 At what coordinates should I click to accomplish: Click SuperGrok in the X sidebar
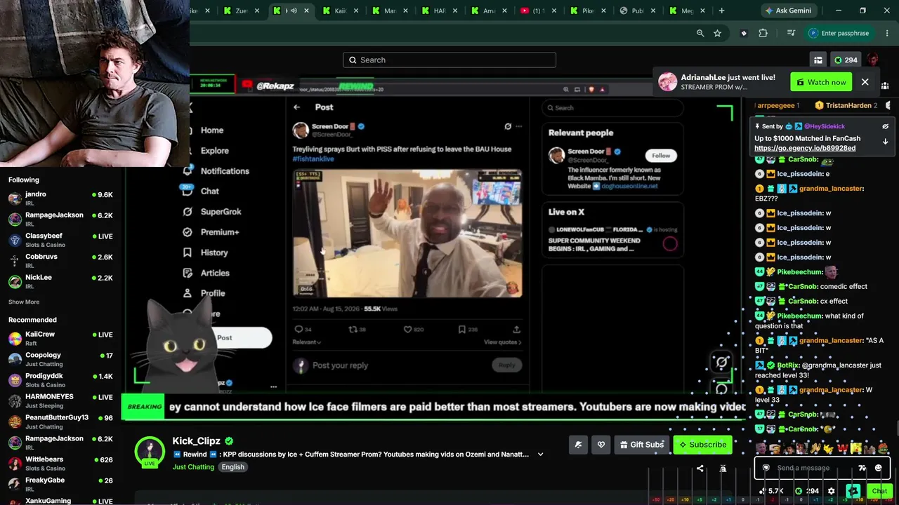click(221, 211)
